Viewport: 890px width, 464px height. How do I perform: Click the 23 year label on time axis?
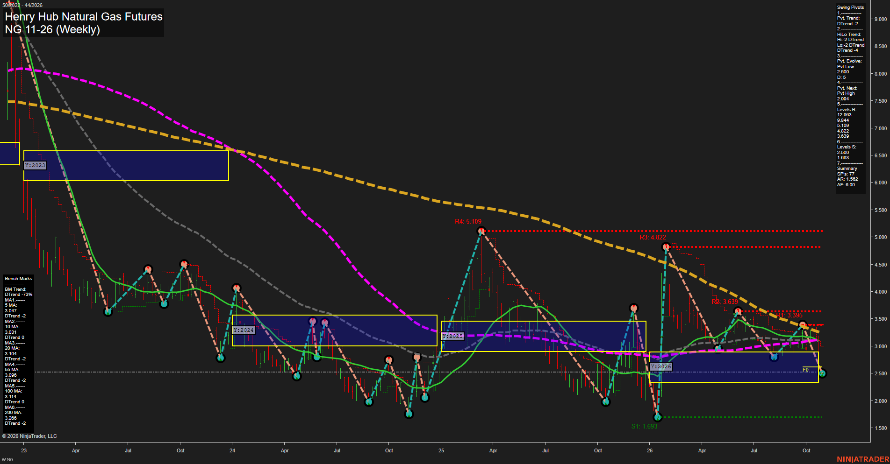coord(24,450)
